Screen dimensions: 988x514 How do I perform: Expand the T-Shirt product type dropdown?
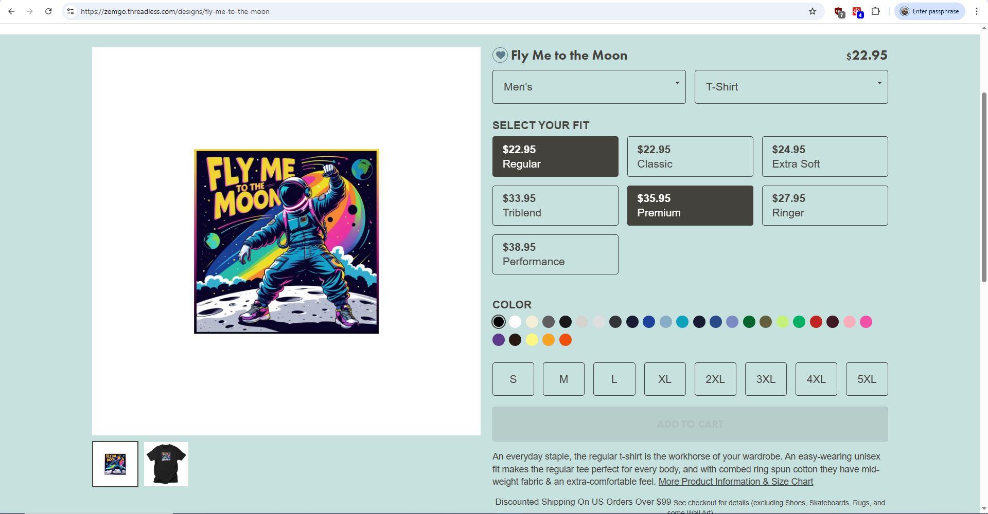point(791,87)
